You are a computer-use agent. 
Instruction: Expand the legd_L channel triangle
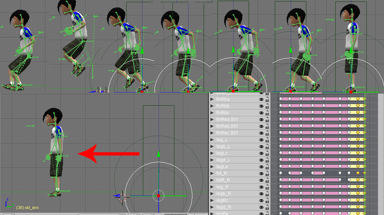(212, 160)
